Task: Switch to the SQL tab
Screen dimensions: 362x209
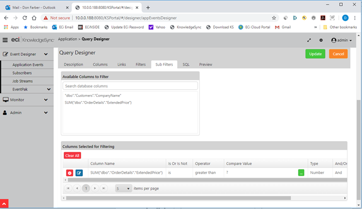Action: pyautogui.click(x=186, y=64)
